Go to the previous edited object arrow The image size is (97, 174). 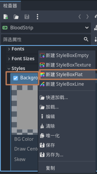pos(79,17)
